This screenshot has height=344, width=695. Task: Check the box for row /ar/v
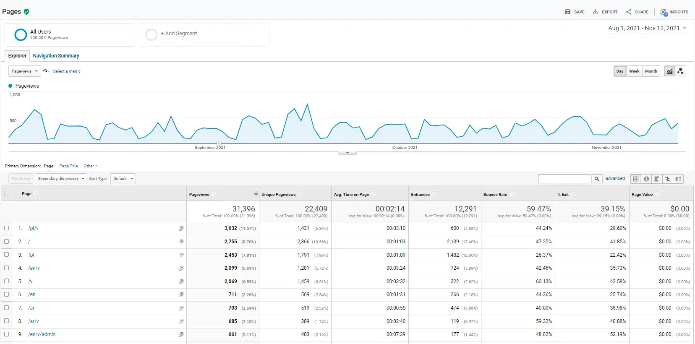point(6,321)
